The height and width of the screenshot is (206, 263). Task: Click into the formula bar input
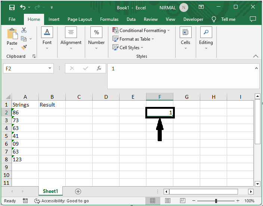[x=181, y=76]
